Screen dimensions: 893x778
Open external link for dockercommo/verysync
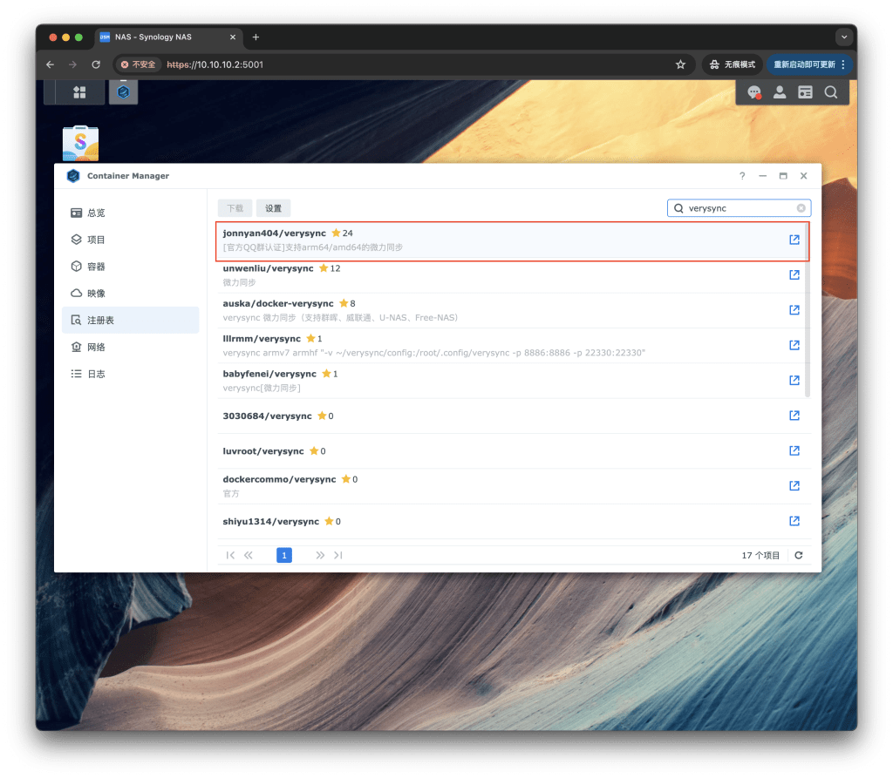coord(794,486)
